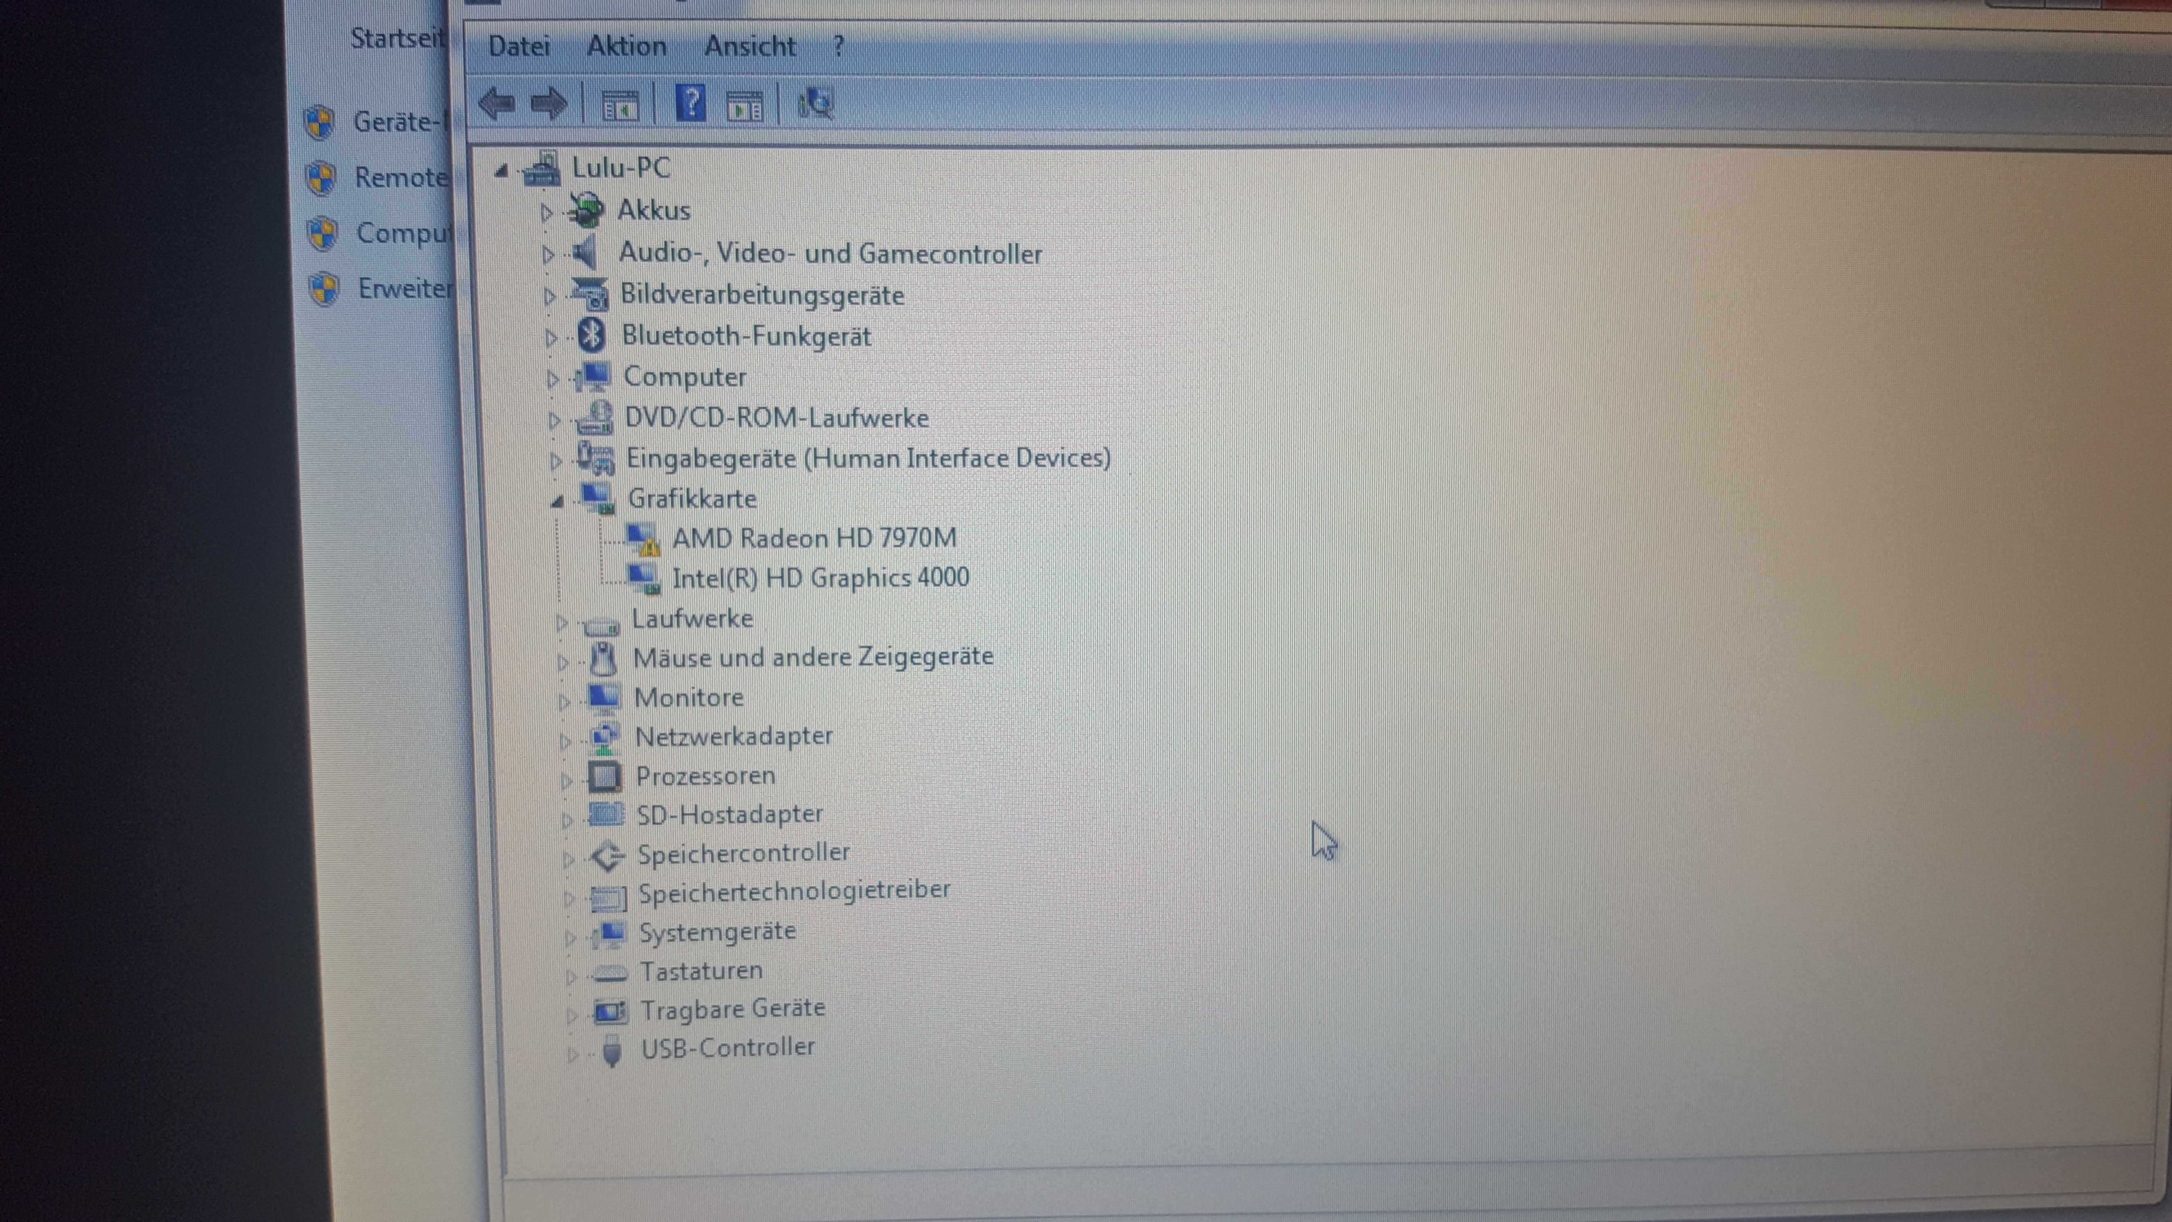Open the Datei menu
The height and width of the screenshot is (1222, 2172).
coord(519,45)
